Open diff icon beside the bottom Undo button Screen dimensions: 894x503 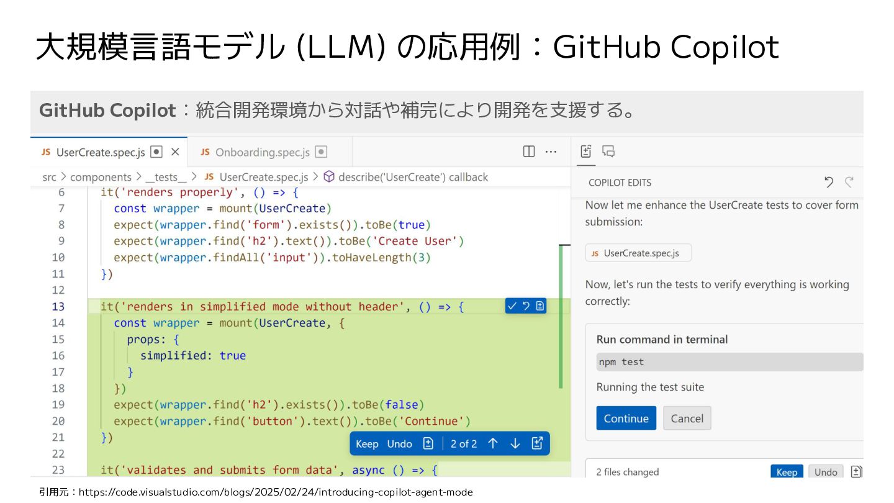[857, 471]
